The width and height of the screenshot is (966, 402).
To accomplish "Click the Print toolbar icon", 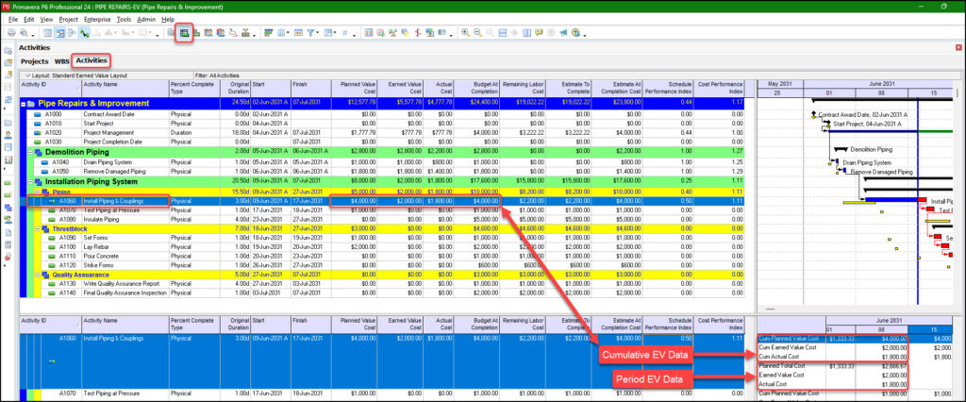I will click(11, 33).
